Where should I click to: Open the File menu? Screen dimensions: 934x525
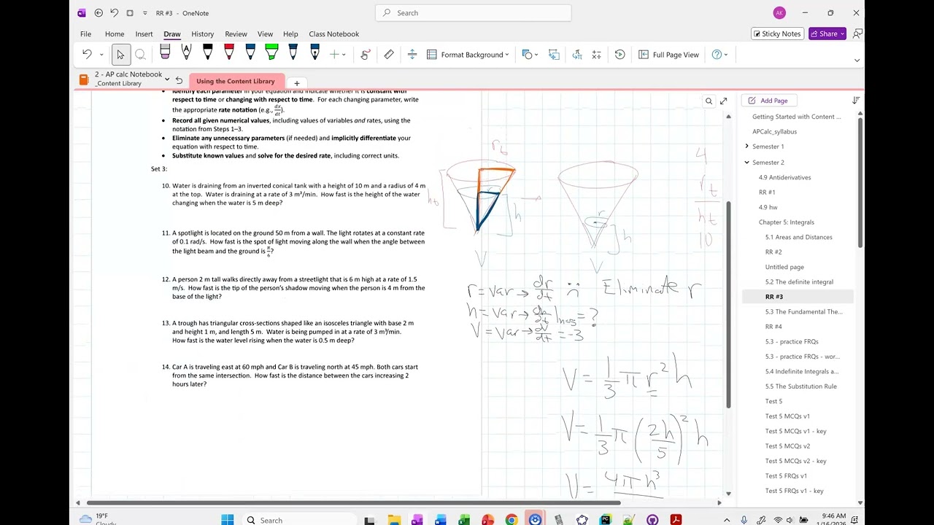tap(85, 34)
